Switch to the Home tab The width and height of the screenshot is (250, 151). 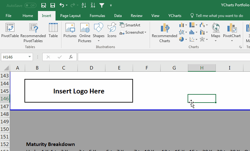coord(28,16)
